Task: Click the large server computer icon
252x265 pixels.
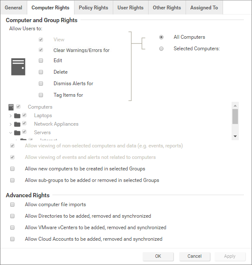Action: click(18, 67)
